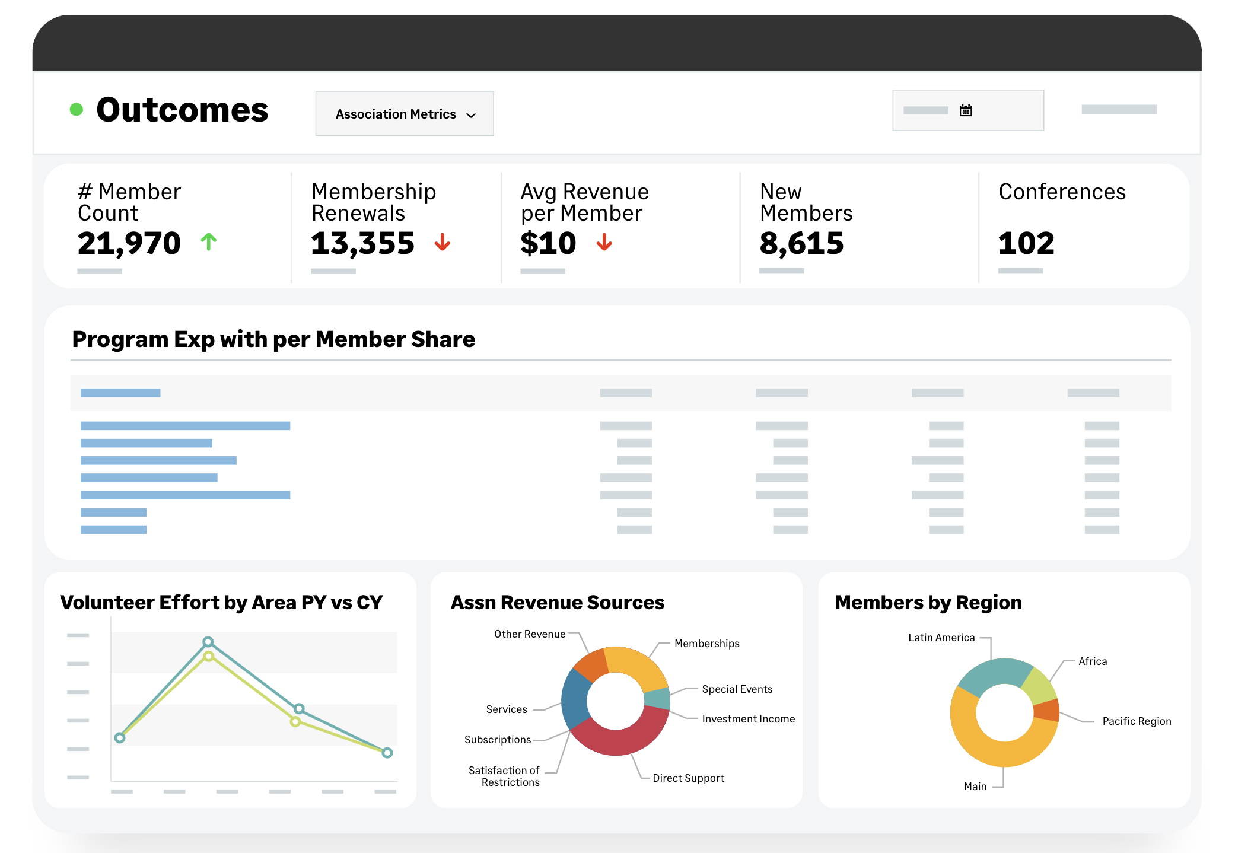Click the 21,970 member count value

[x=129, y=243]
